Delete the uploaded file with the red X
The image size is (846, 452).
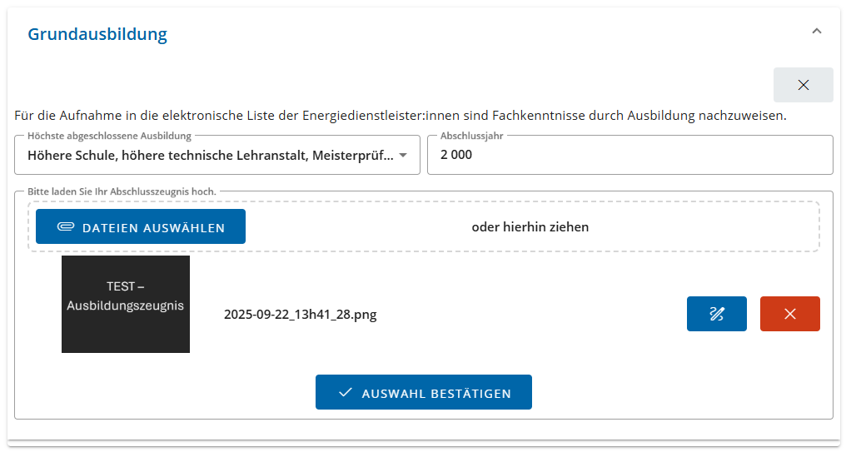point(789,314)
